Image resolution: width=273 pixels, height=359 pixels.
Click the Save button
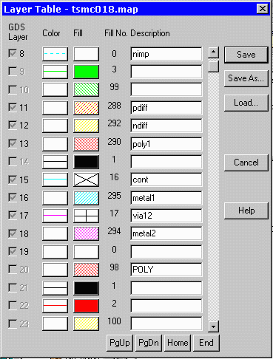(246, 55)
